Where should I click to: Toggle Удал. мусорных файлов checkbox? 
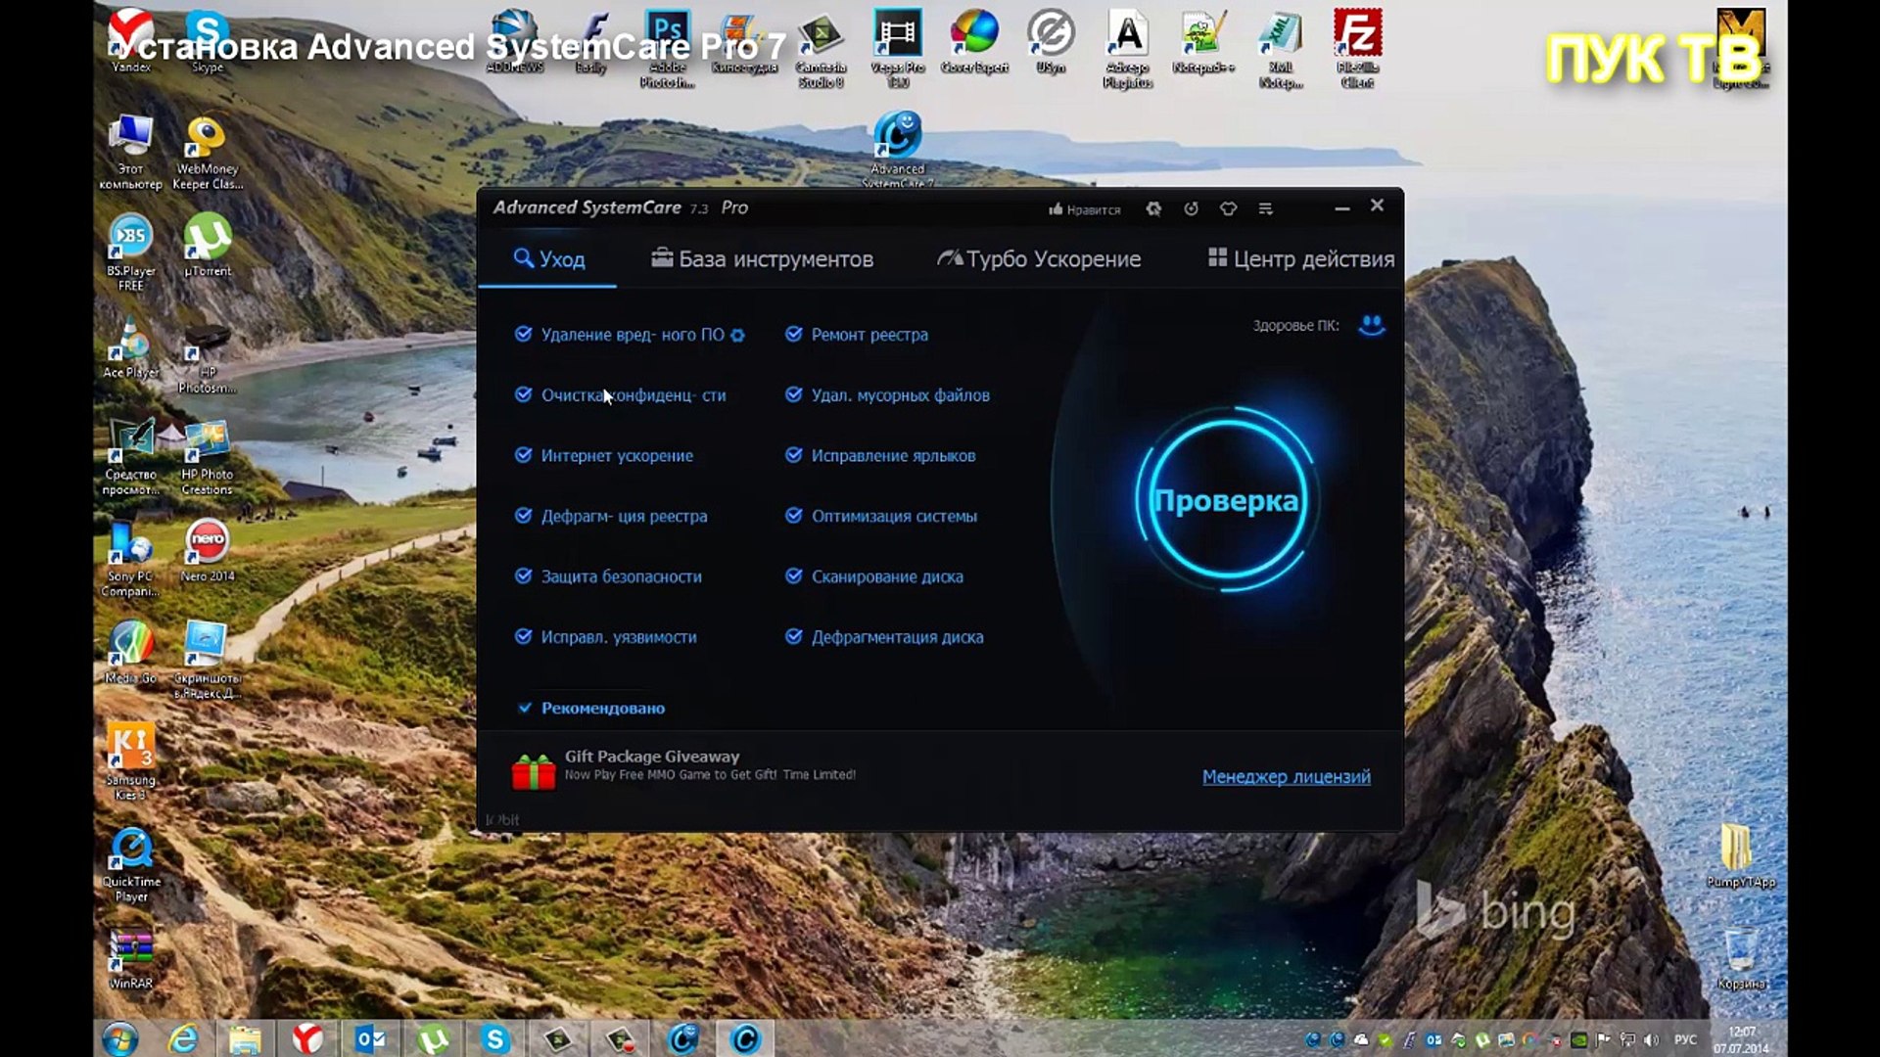[x=793, y=394]
